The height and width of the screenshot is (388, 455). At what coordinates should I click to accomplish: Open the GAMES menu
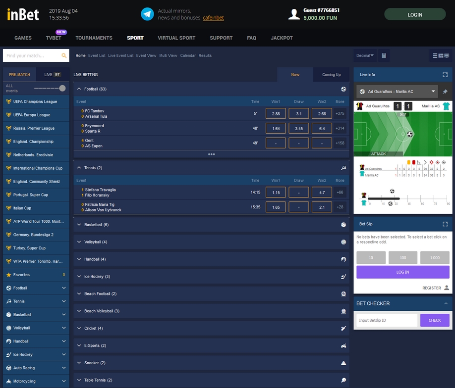pos(23,38)
